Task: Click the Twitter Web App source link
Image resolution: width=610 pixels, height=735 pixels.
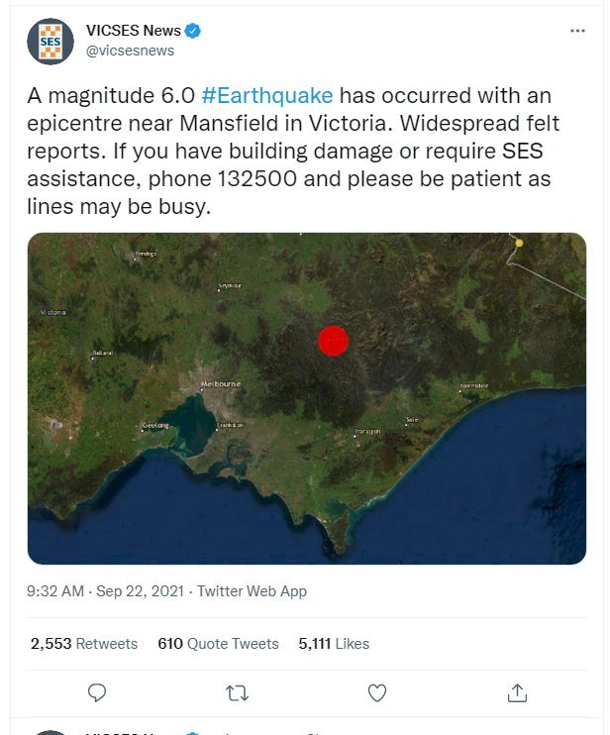Action: pos(252,591)
